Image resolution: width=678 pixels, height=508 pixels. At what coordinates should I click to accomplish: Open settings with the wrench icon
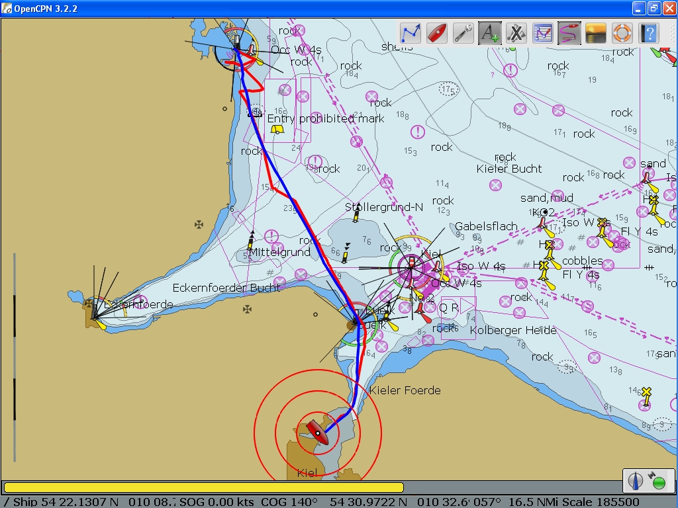pyautogui.click(x=463, y=32)
